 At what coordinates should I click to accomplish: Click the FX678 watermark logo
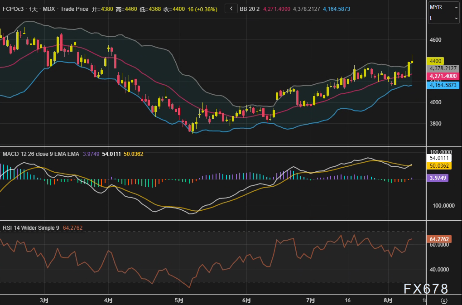click(426, 289)
